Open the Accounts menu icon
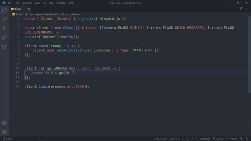251x141 pixels. point(4,123)
